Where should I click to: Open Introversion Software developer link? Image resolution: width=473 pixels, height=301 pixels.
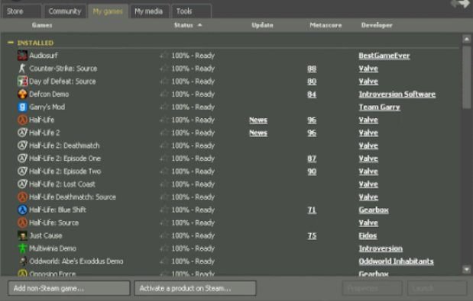[x=397, y=94]
